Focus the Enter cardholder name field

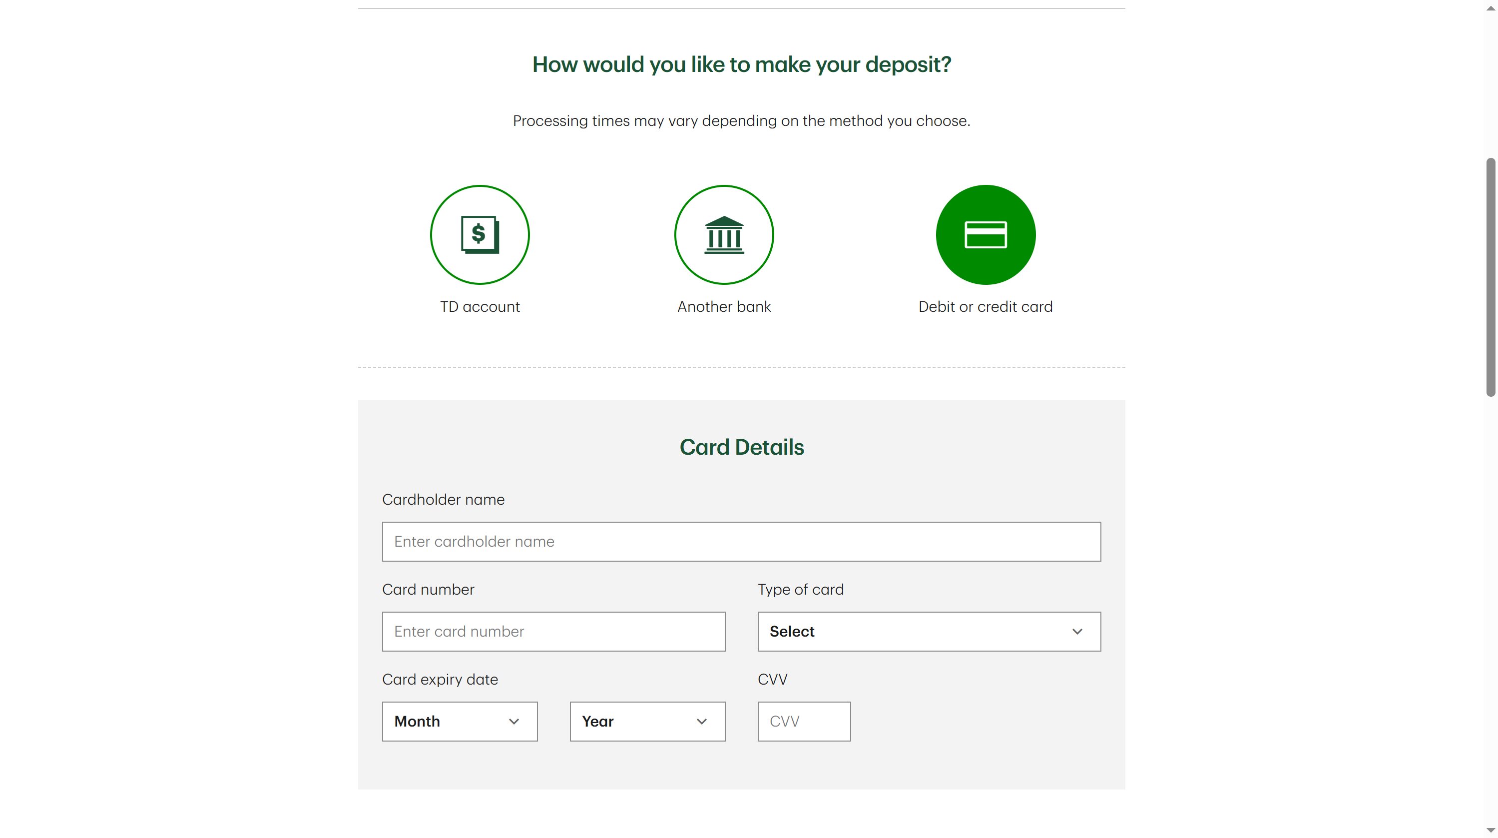point(741,542)
